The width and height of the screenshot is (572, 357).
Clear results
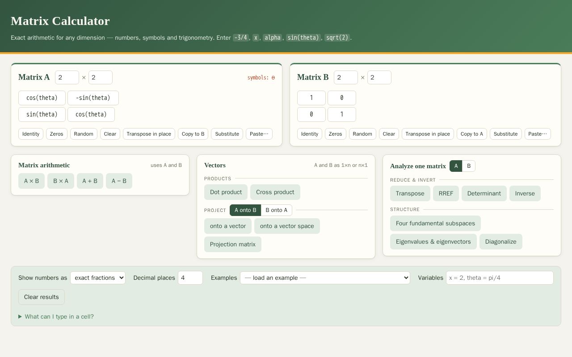(42, 297)
